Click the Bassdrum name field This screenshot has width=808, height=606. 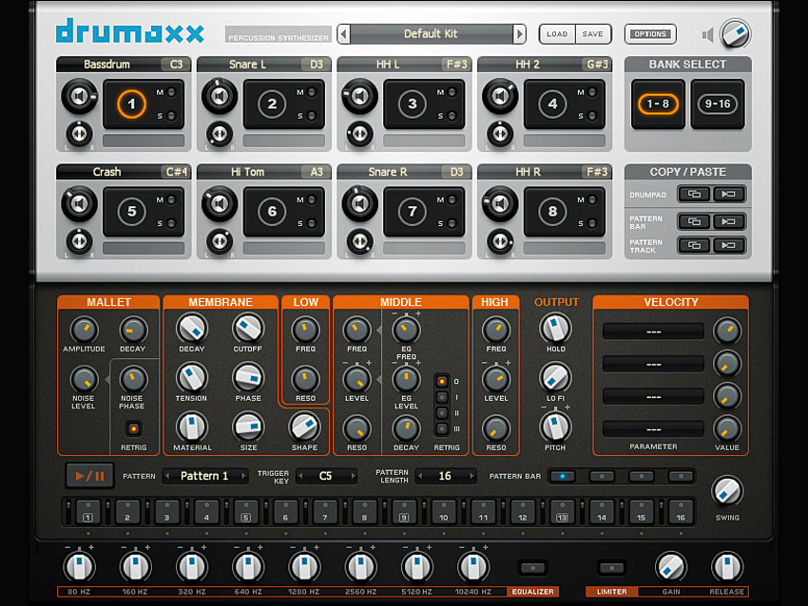108,65
